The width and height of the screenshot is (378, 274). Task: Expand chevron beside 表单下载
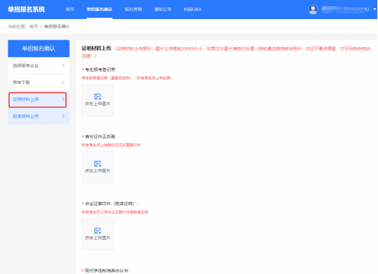click(x=63, y=82)
